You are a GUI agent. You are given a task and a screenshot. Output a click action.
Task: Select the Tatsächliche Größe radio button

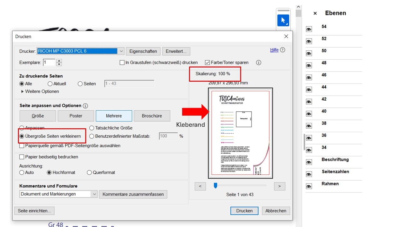pos(92,128)
